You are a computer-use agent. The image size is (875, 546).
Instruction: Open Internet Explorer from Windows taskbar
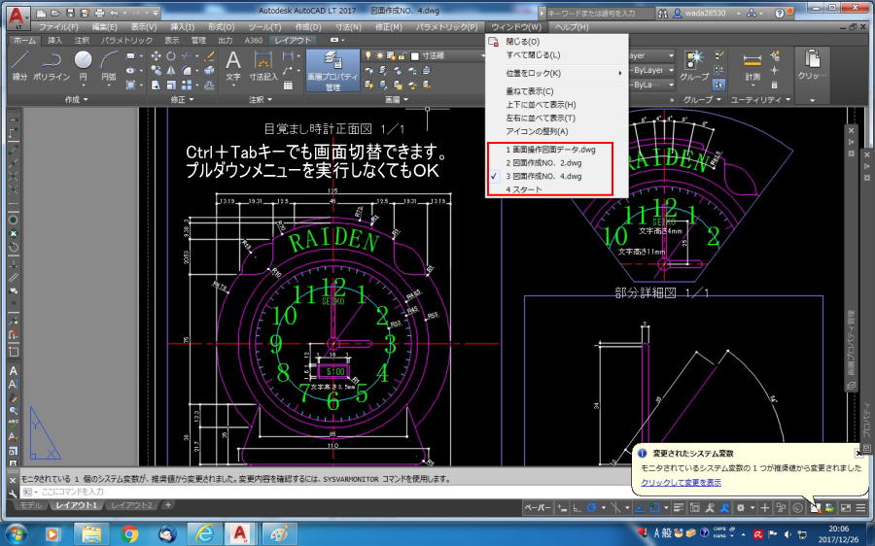click(204, 534)
